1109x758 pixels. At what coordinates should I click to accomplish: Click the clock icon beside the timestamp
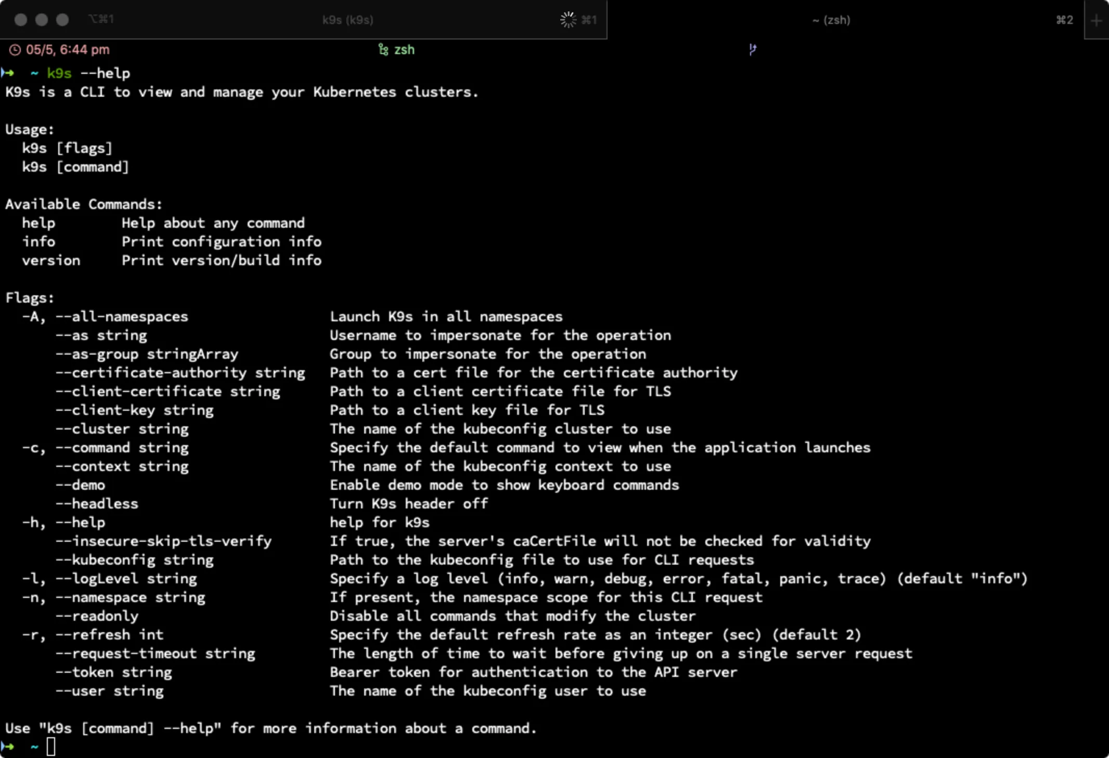(x=15, y=50)
